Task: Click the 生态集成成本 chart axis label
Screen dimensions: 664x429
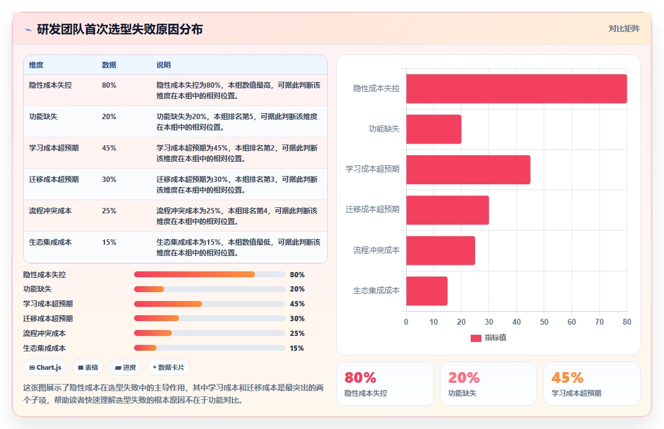Action: (x=376, y=290)
